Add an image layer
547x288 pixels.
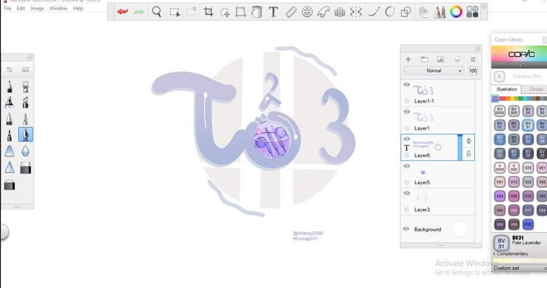[x=441, y=59]
